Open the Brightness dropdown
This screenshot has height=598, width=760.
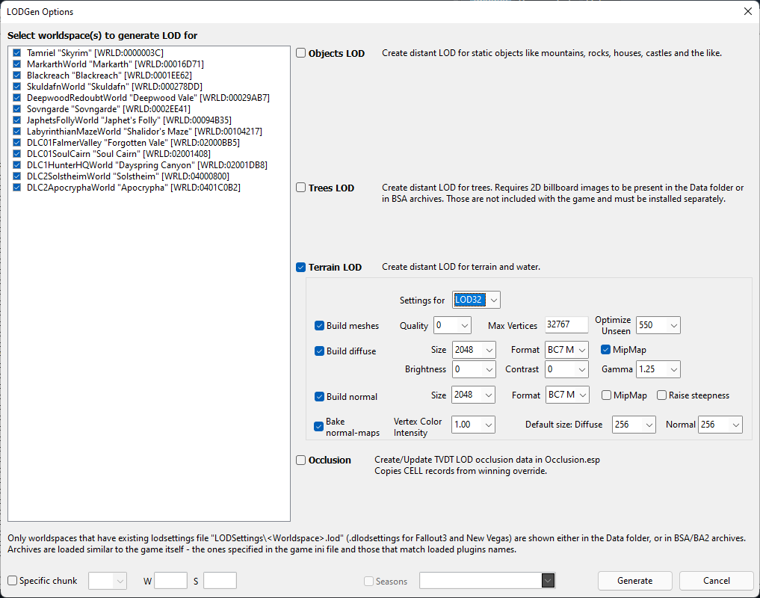489,369
